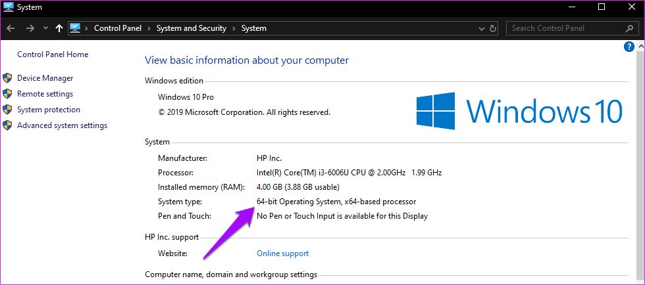Click shield icon beside Device Manager

tap(7, 78)
